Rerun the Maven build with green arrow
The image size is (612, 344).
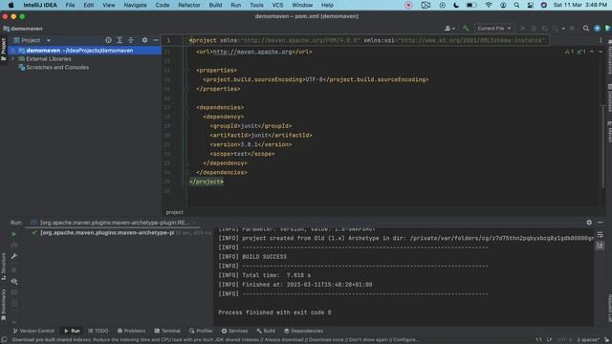tap(14, 234)
